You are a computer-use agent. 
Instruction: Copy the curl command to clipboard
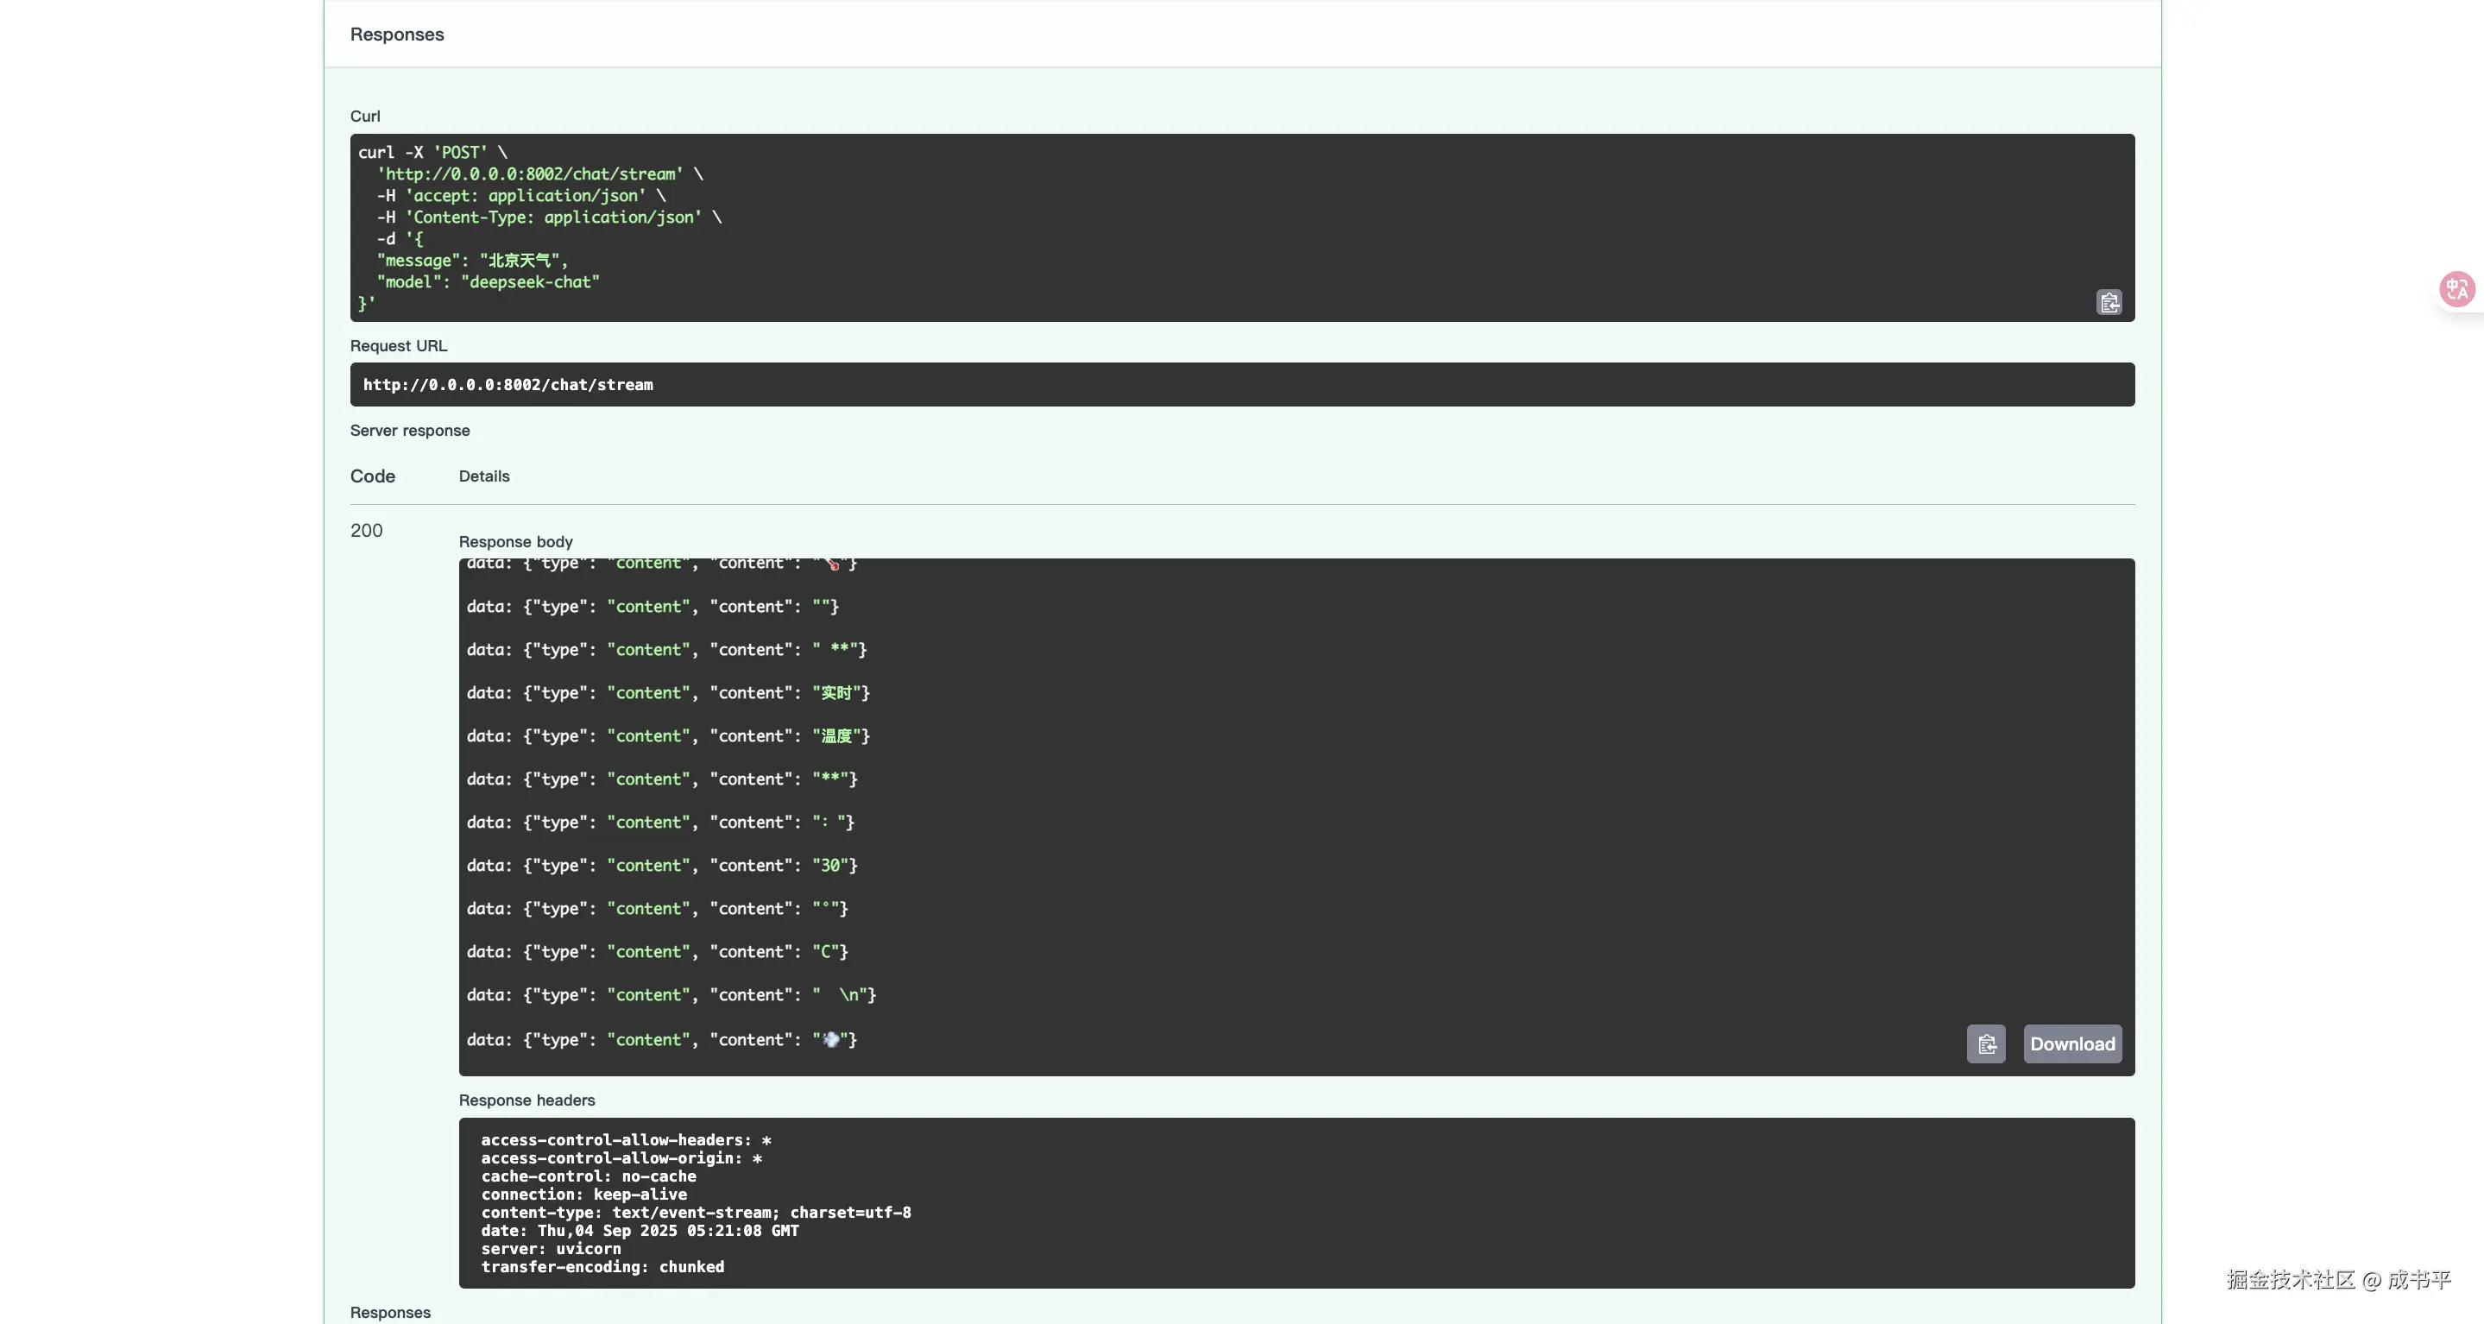point(2109,303)
